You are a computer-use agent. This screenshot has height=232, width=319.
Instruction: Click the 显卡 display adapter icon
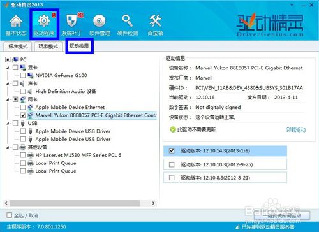(23, 68)
